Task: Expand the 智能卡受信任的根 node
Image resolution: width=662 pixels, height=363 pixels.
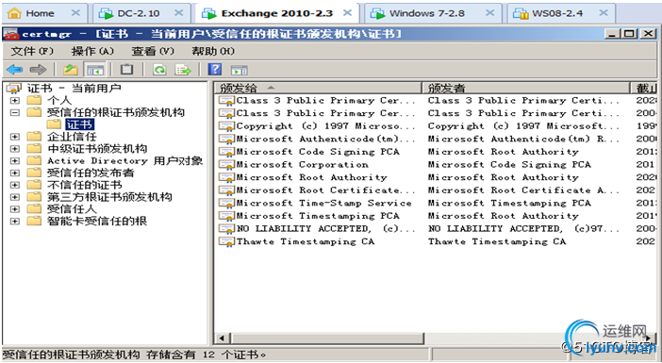Action: tap(15, 222)
